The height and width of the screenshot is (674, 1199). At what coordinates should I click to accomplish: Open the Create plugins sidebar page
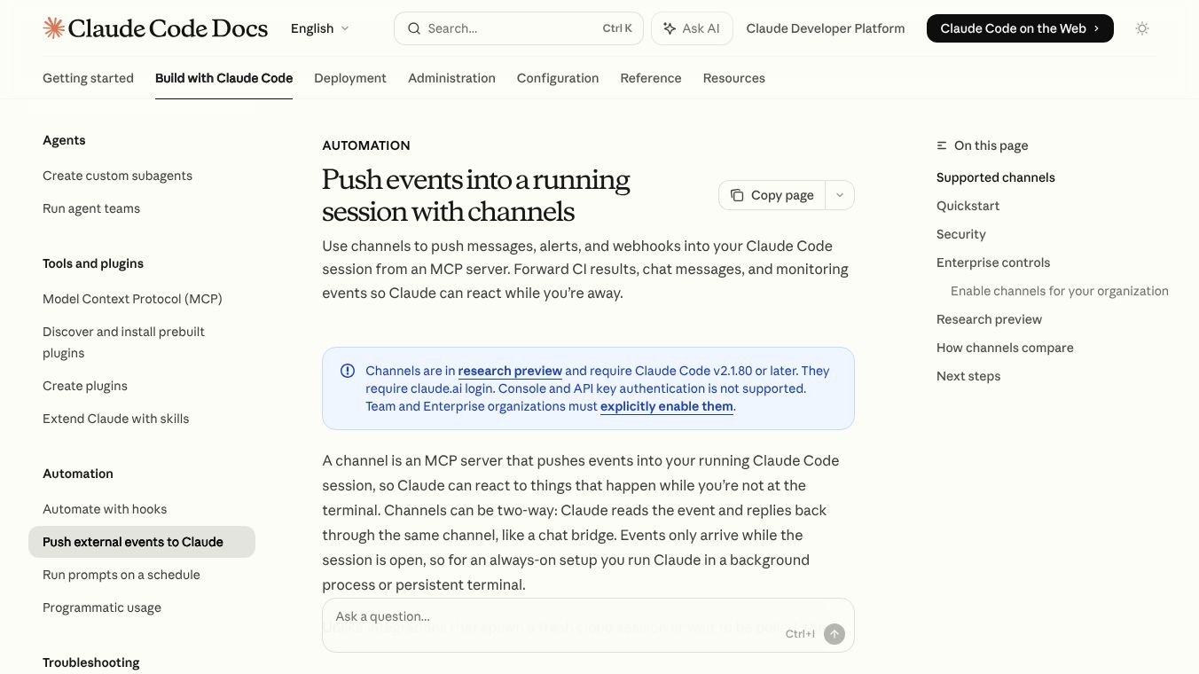[x=85, y=386]
